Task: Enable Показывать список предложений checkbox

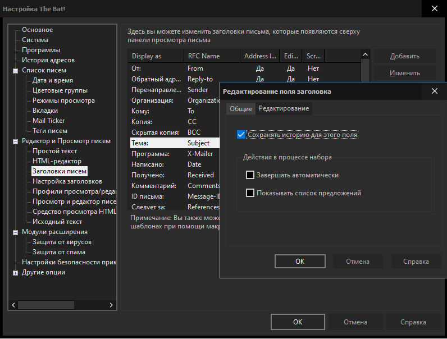Action: pyautogui.click(x=250, y=193)
